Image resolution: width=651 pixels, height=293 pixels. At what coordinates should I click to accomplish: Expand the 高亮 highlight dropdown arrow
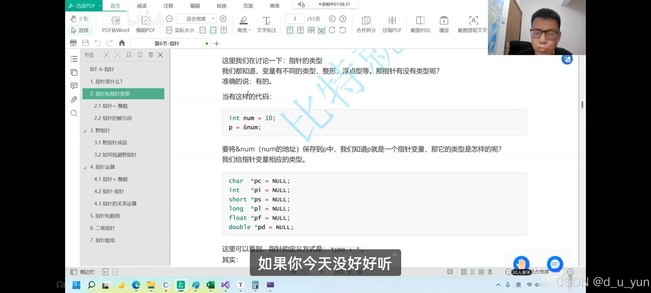tap(249, 30)
